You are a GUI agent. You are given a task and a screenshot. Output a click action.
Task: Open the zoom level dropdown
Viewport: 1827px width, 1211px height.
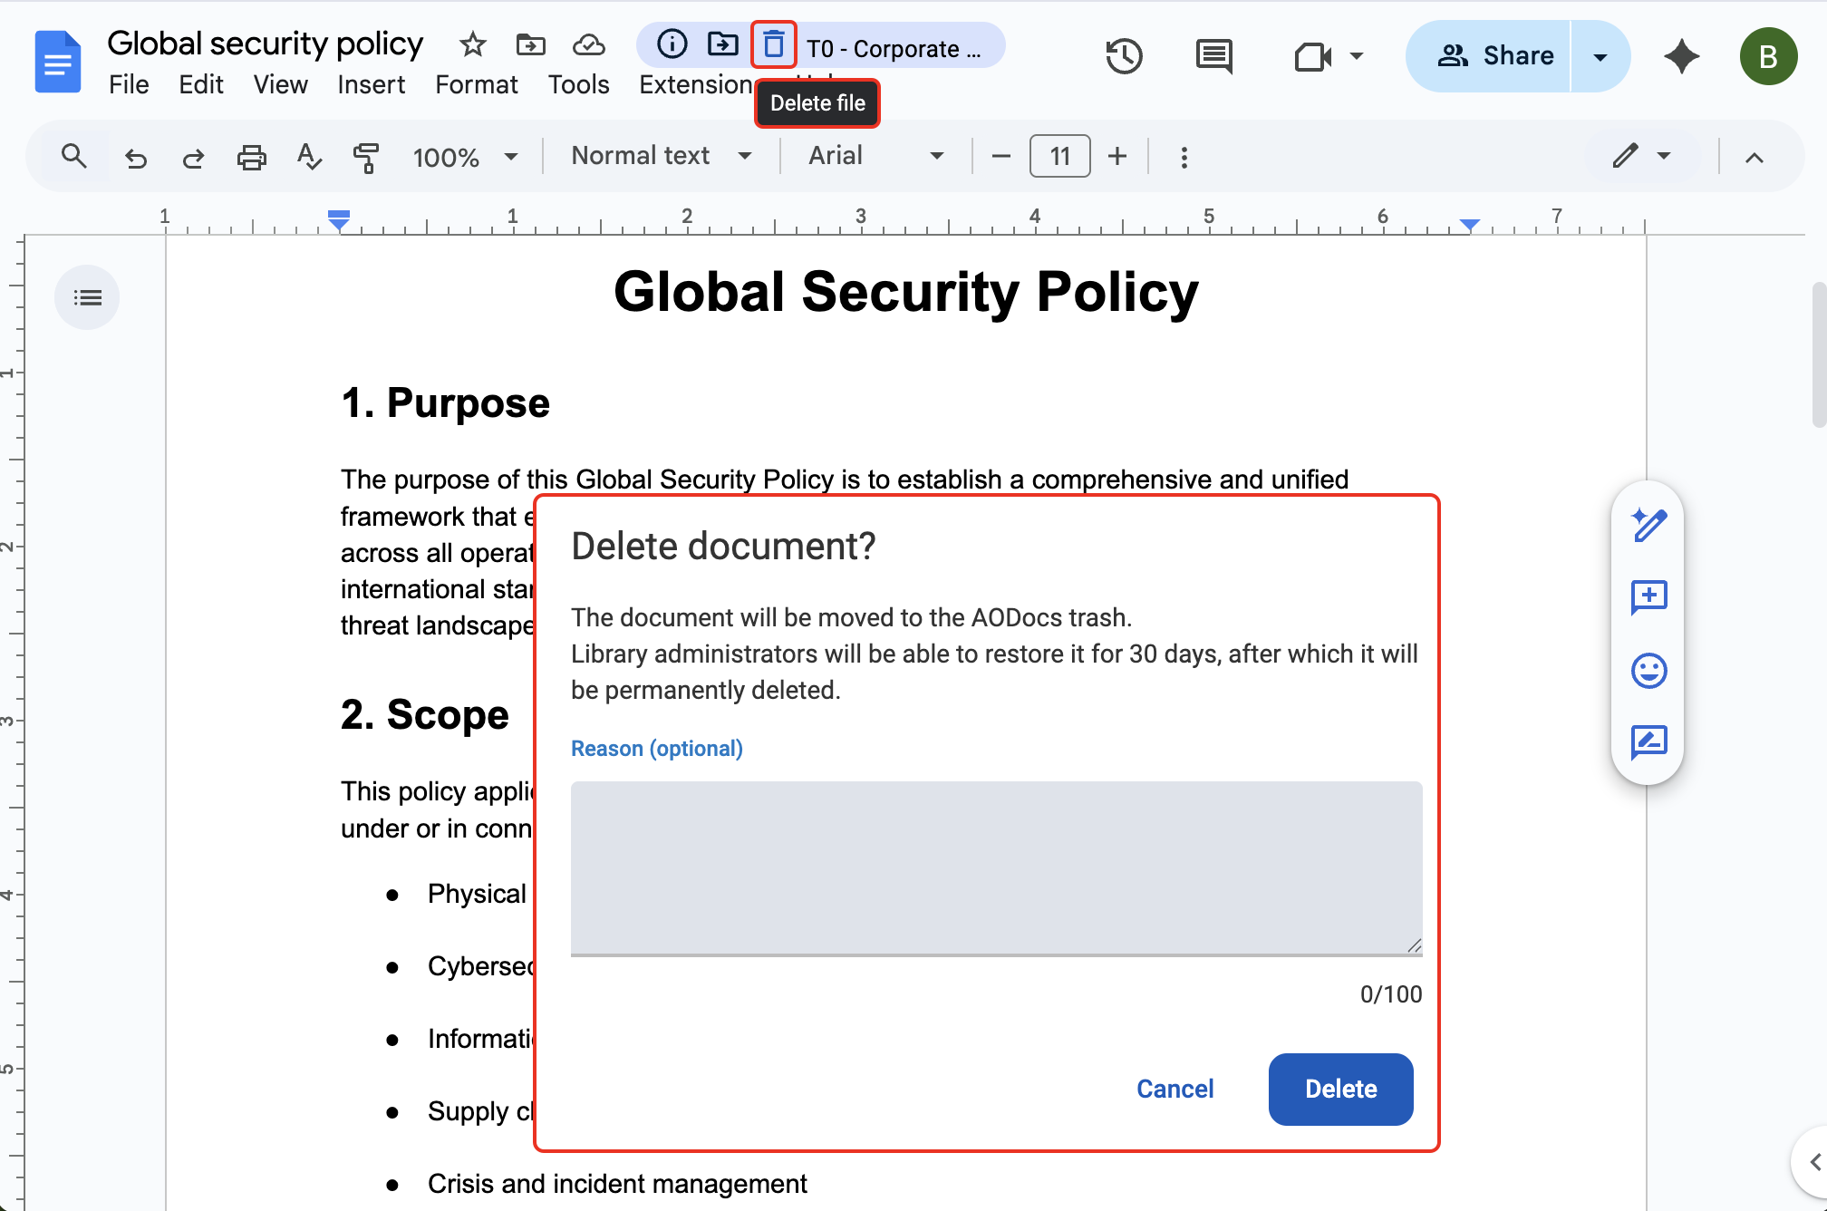pyautogui.click(x=466, y=158)
